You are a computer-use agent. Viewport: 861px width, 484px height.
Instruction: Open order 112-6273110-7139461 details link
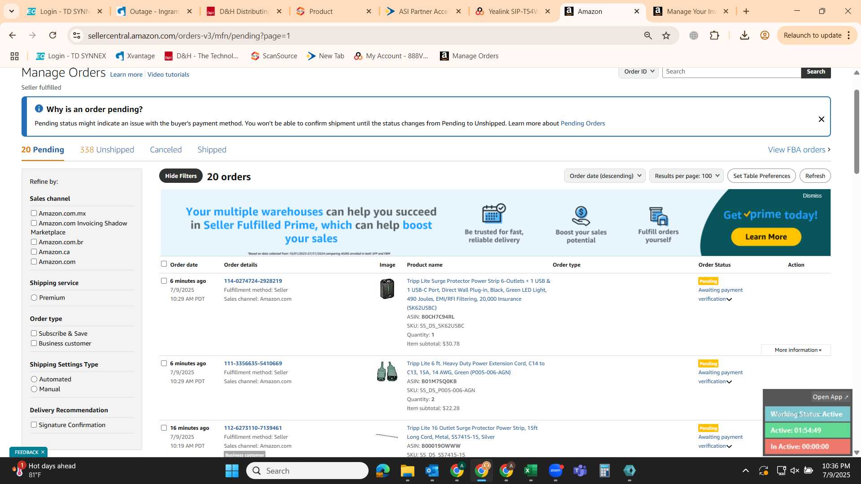pyautogui.click(x=253, y=428)
